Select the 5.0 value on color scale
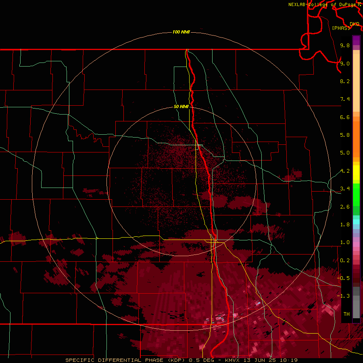The image size is (363, 363). tap(345, 153)
